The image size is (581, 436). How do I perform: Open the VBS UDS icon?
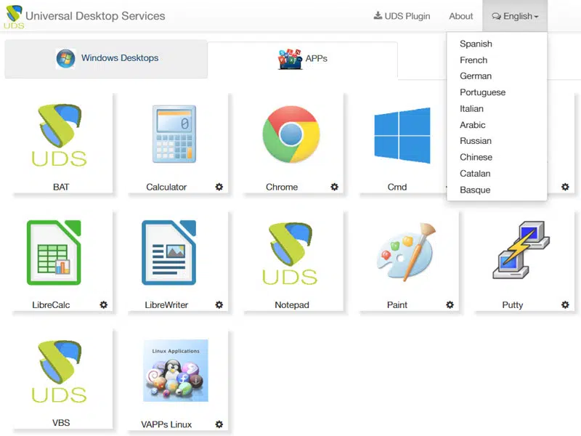point(60,371)
